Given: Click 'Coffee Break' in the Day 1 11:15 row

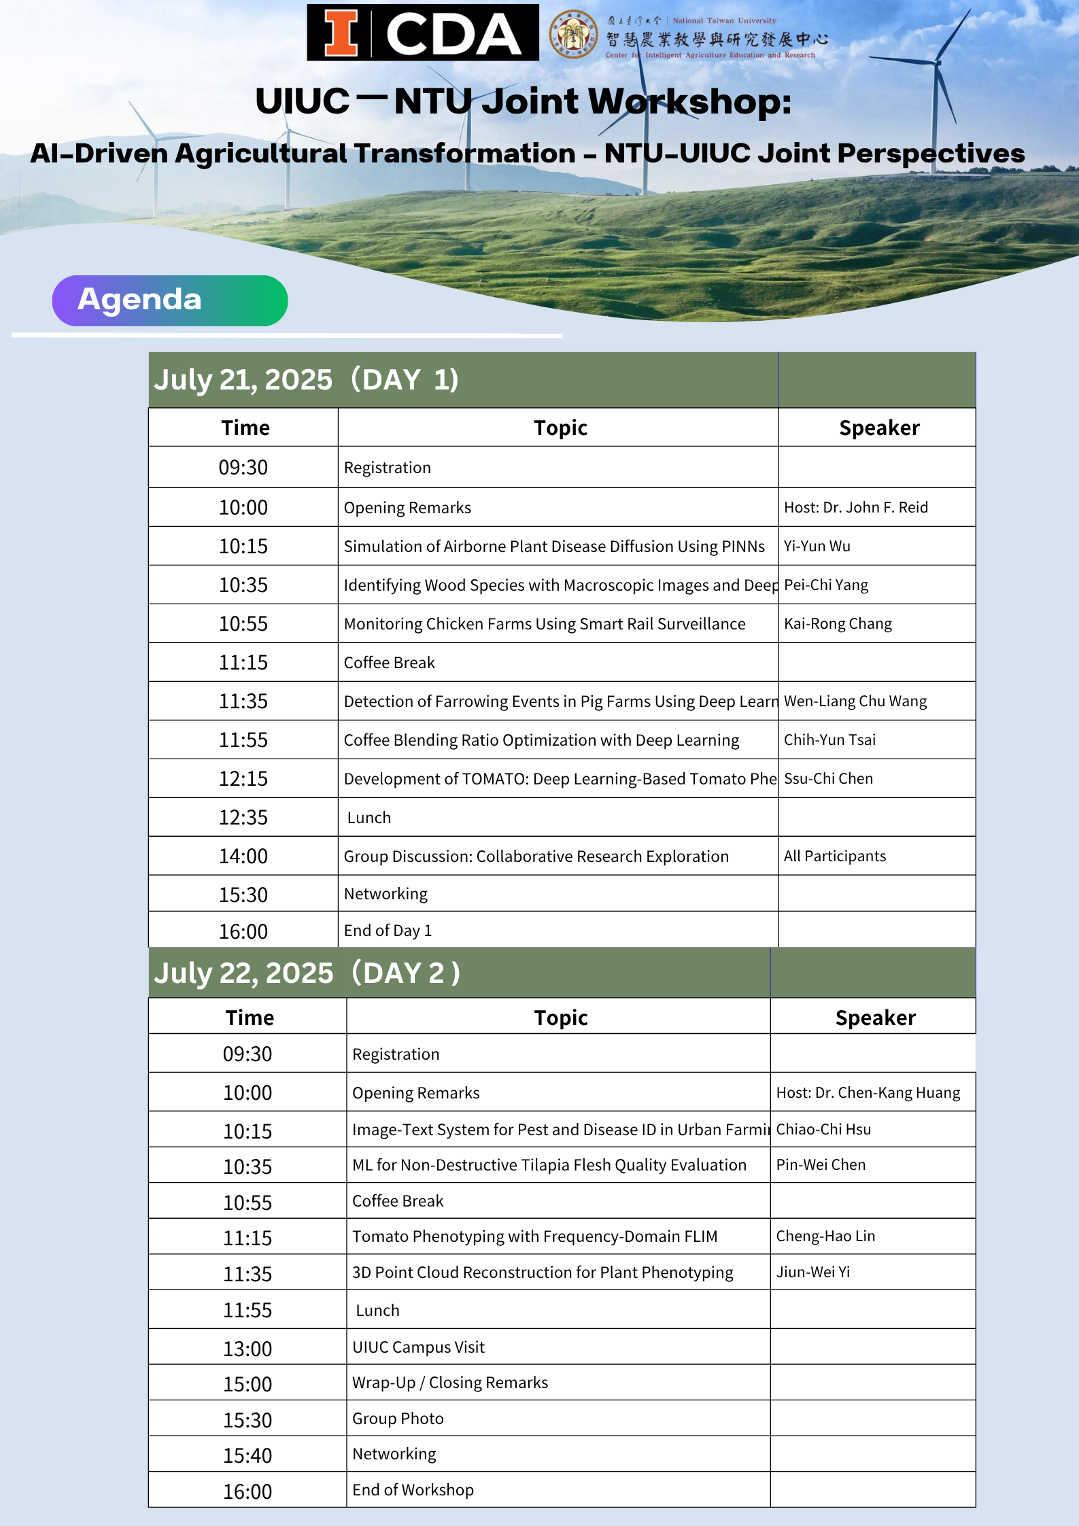Looking at the screenshot, I should click(x=389, y=663).
